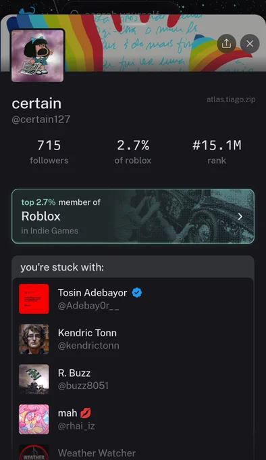266x460 pixels.
Task: Close the profile card
Action: (x=250, y=44)
